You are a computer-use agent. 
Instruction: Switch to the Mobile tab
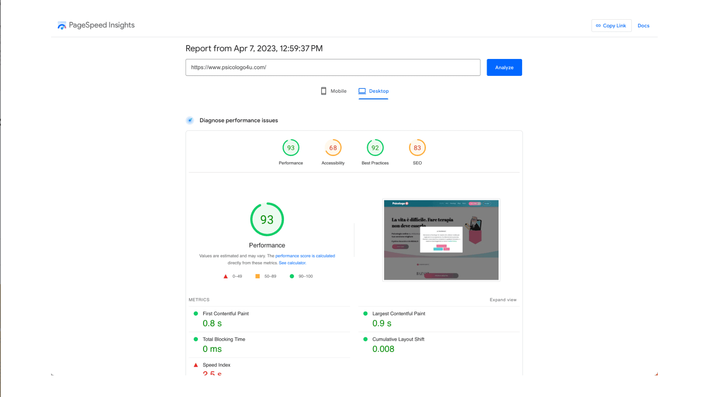pos(334,91)
